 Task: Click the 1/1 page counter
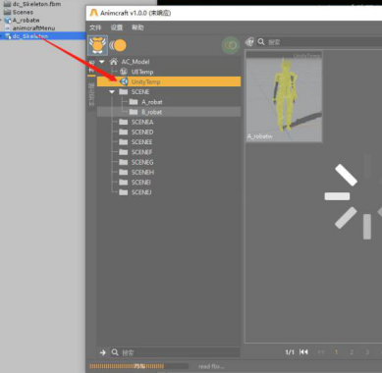pos(290,352)
